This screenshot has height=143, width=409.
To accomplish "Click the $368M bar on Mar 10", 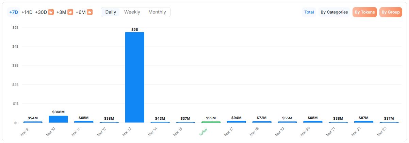I will [x=58, y=119].
